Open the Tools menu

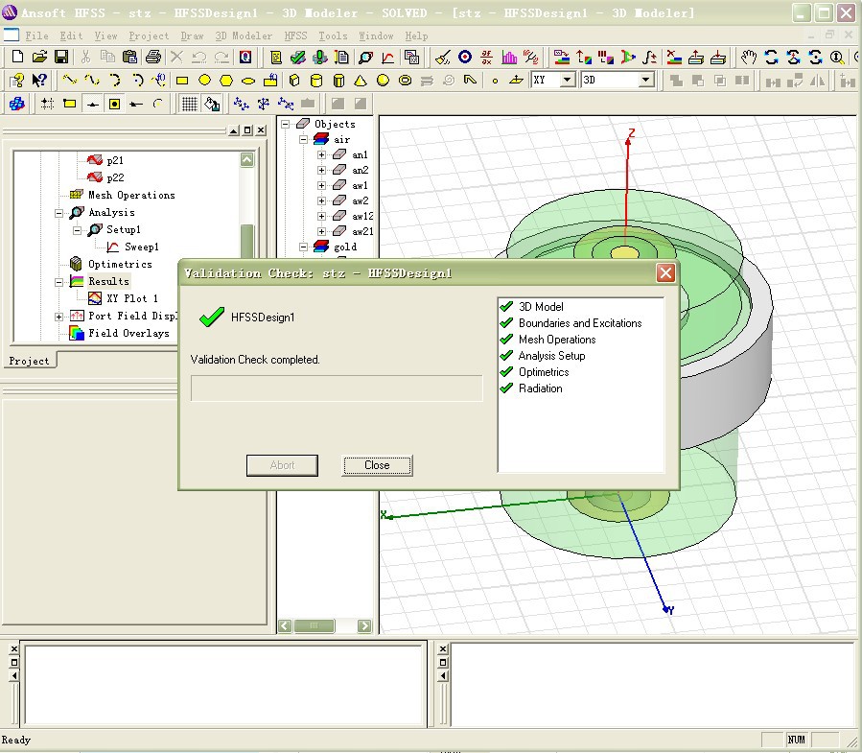[333, 35]
